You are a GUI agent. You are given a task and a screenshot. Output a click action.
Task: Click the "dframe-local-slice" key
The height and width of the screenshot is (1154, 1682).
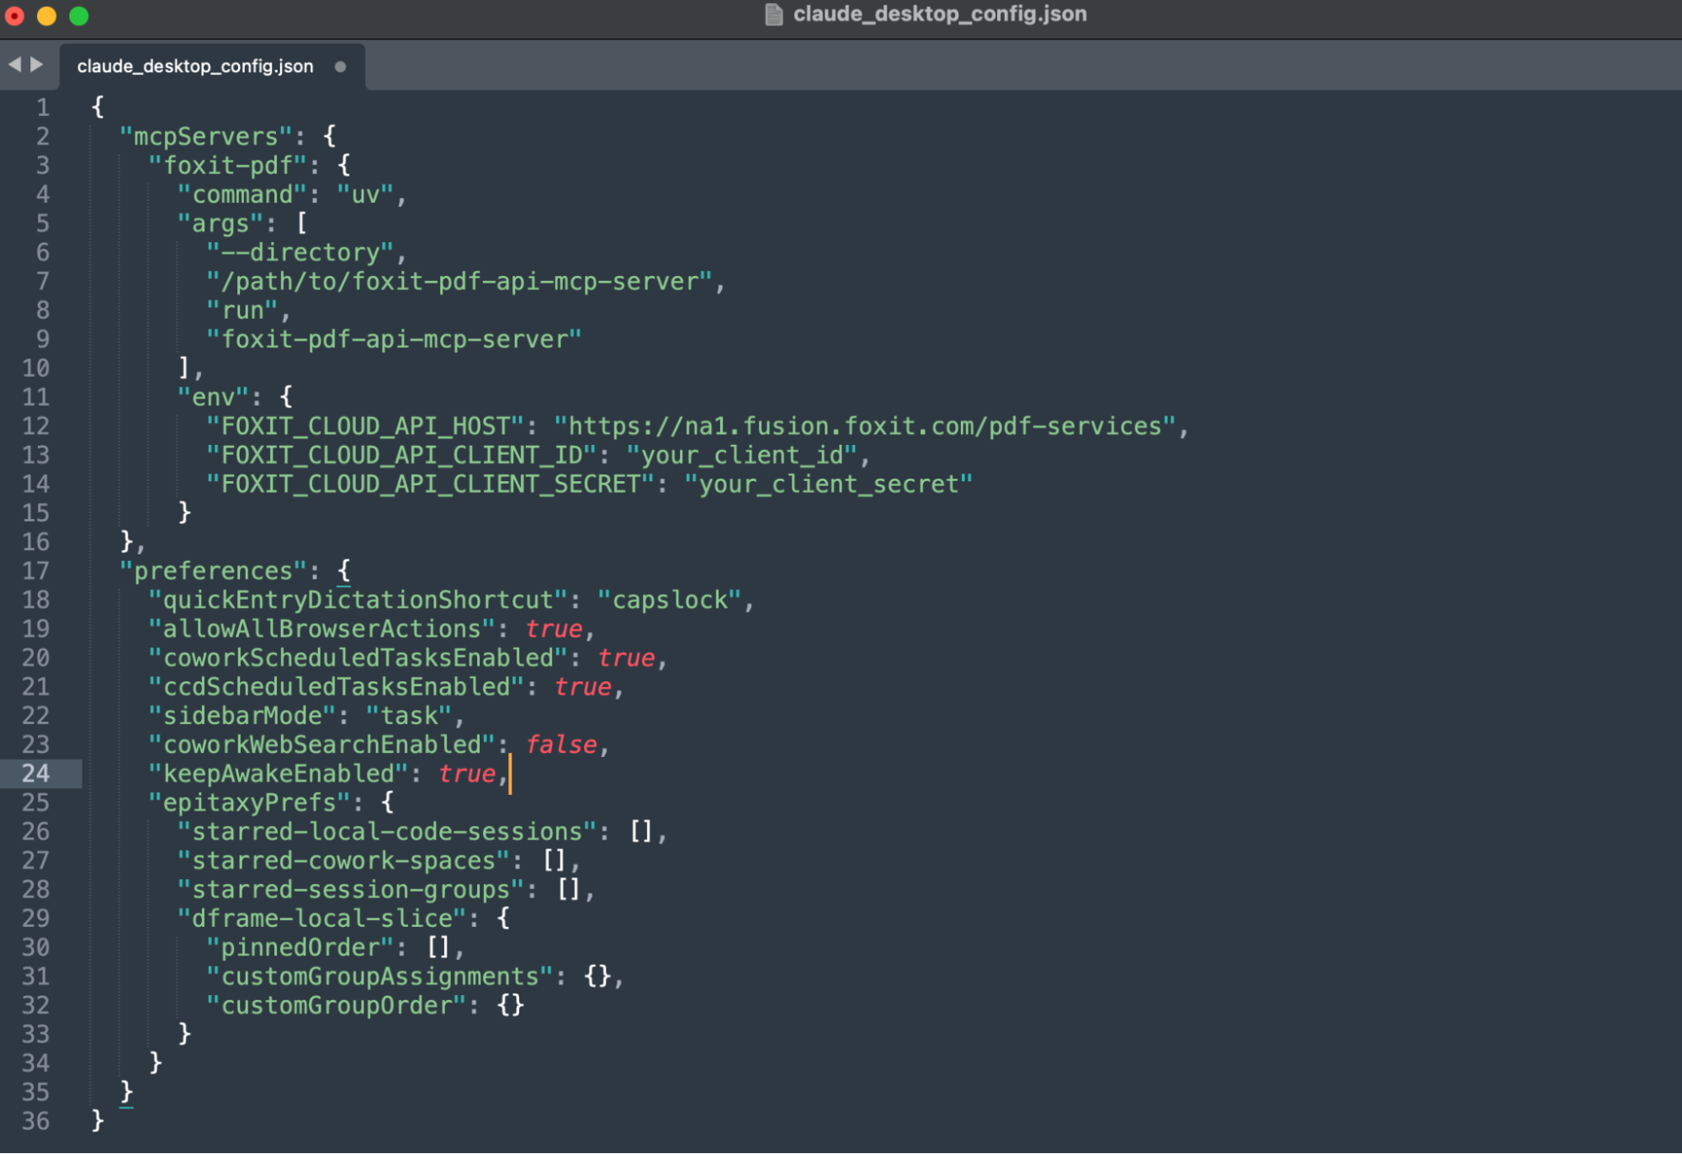click(x=322, y=918)
